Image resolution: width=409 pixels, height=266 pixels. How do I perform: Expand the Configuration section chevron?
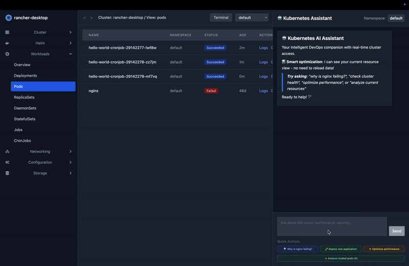pos(71,162)
